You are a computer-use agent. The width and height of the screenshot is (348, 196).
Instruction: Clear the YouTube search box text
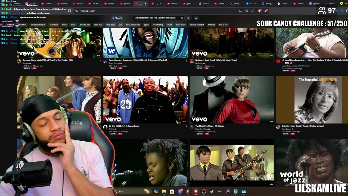(x=182, y=18)
